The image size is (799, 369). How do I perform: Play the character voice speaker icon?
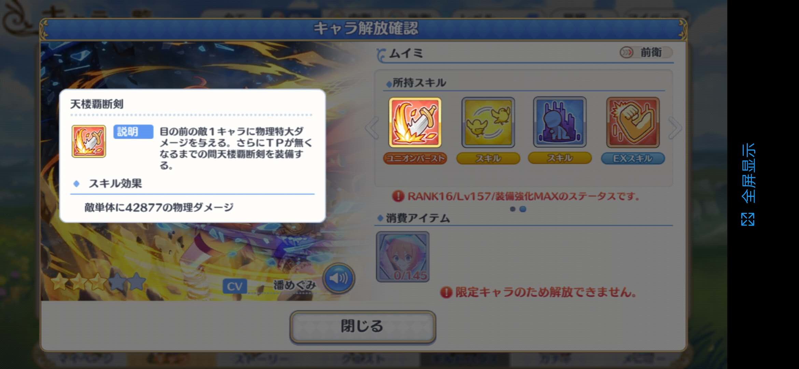pyautogui.click(x=338, y=278)
